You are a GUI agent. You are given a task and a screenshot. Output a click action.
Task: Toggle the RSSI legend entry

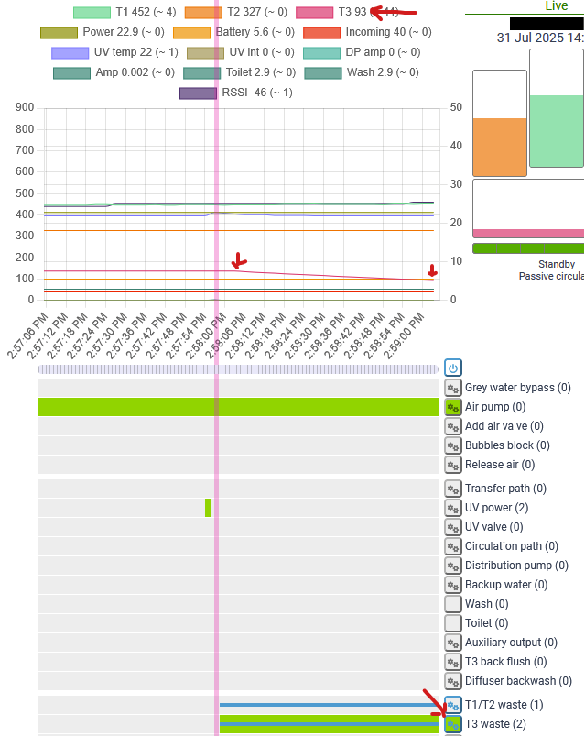point(236,93)
